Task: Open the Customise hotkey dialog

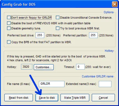Action: 44,67
